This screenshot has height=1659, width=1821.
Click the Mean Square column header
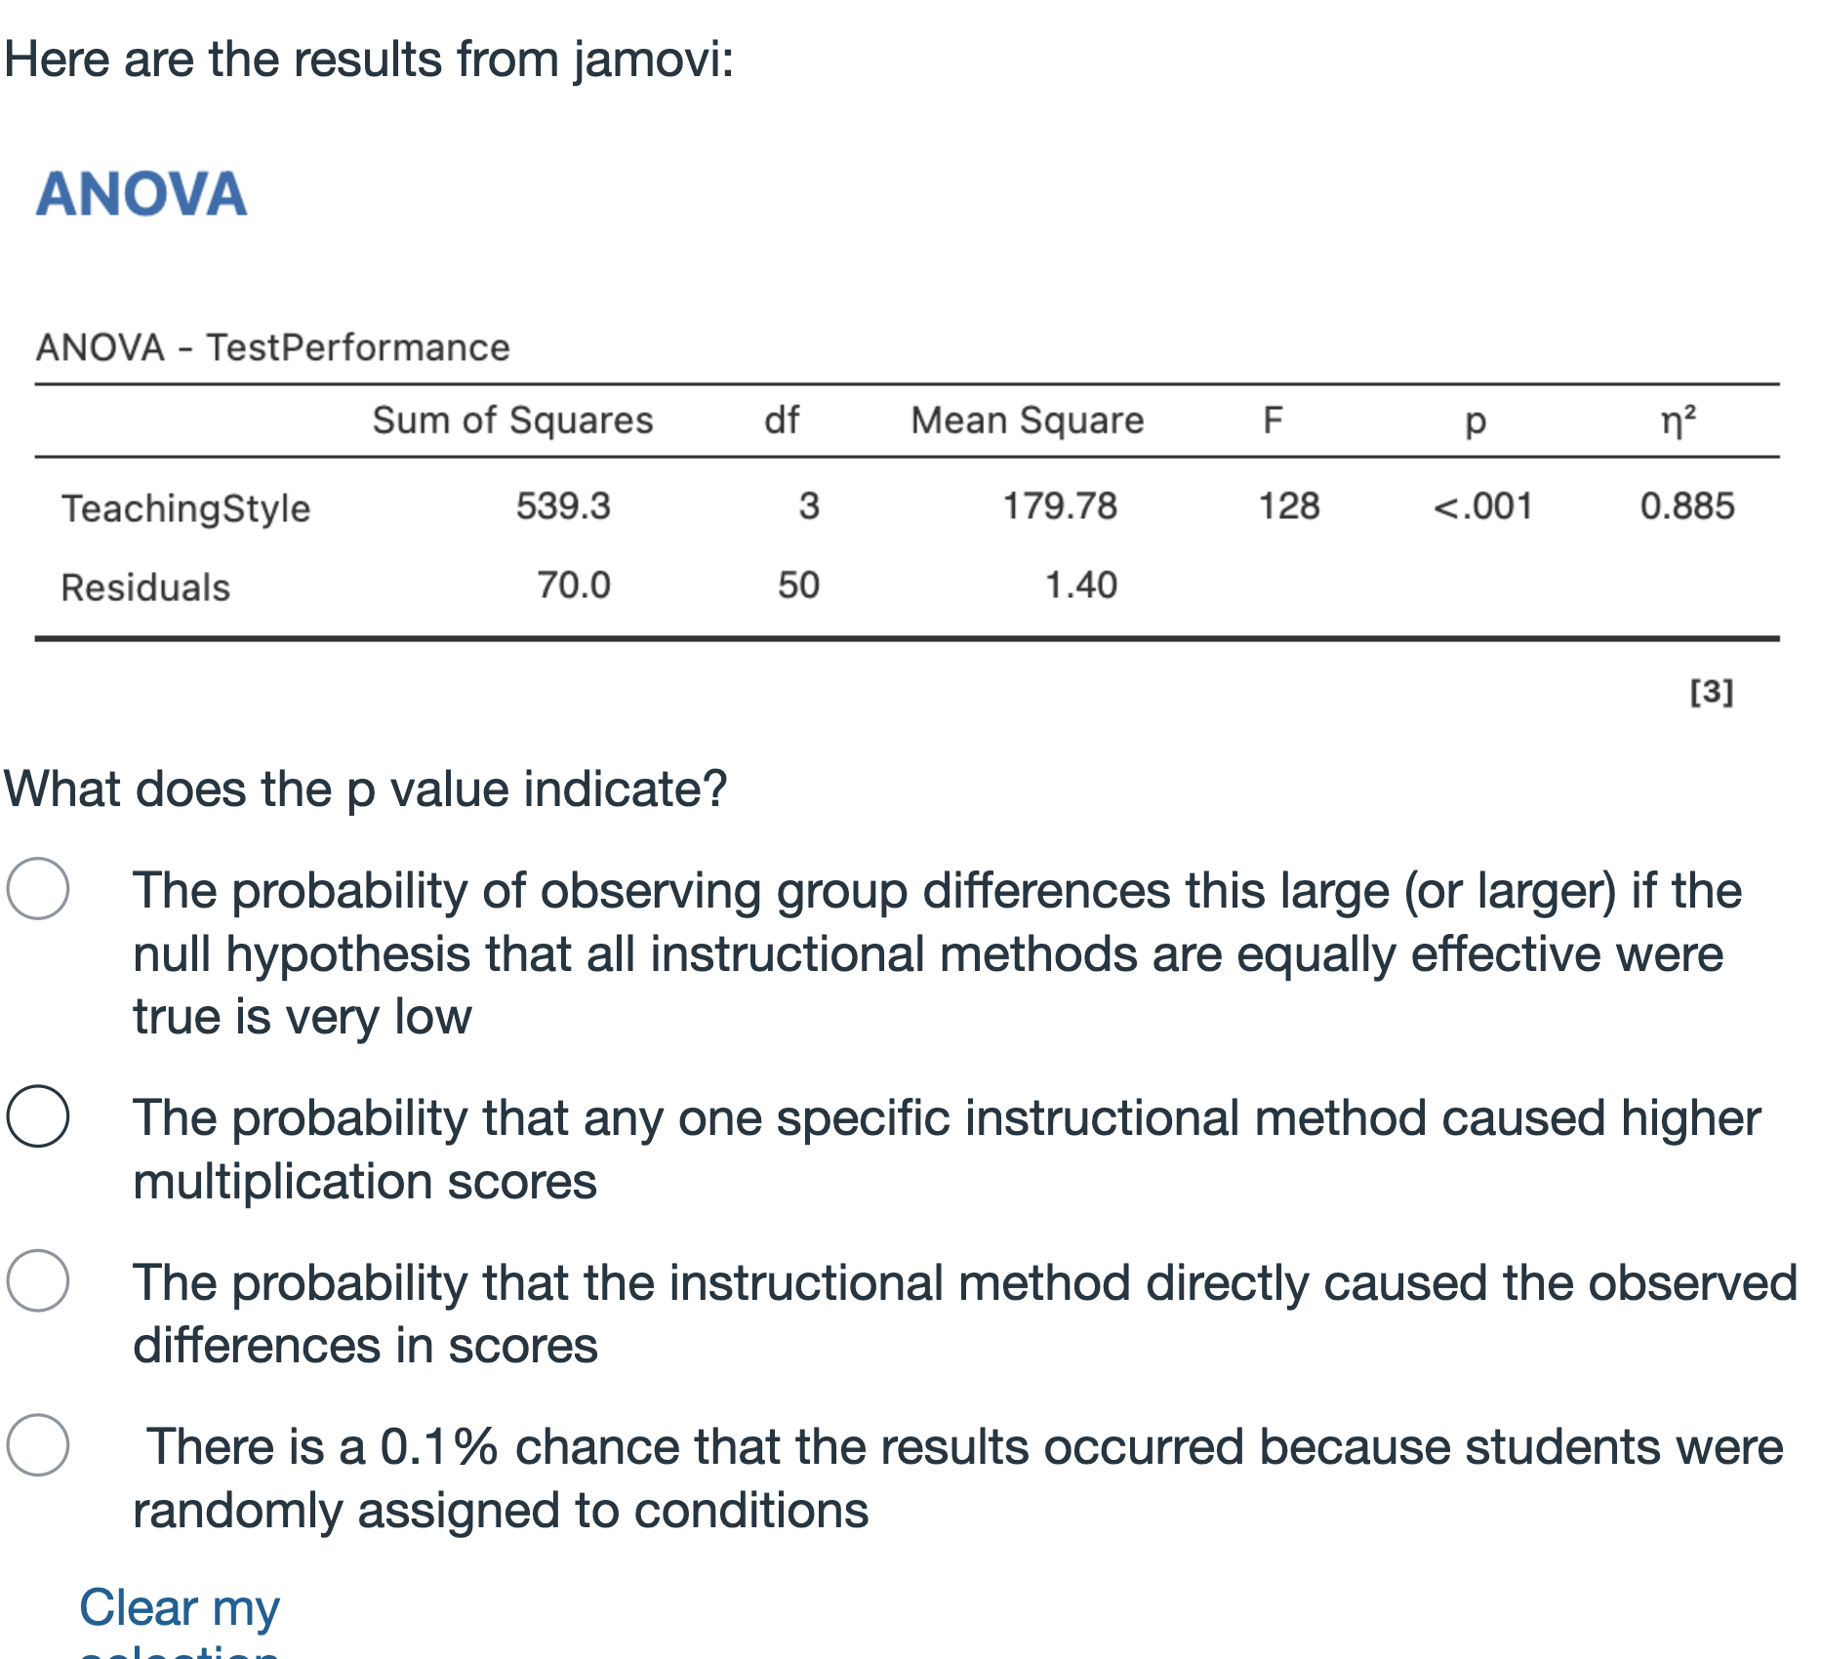tap(1027, 421)
